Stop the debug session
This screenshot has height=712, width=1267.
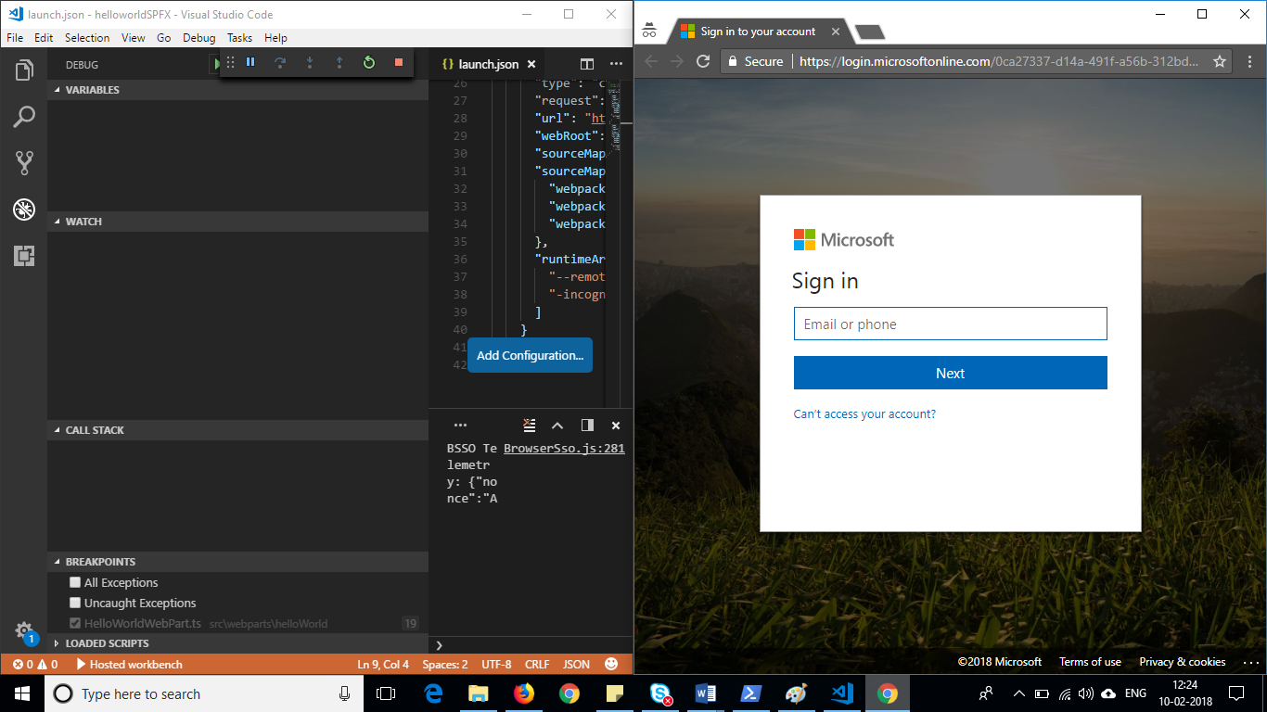399,62
